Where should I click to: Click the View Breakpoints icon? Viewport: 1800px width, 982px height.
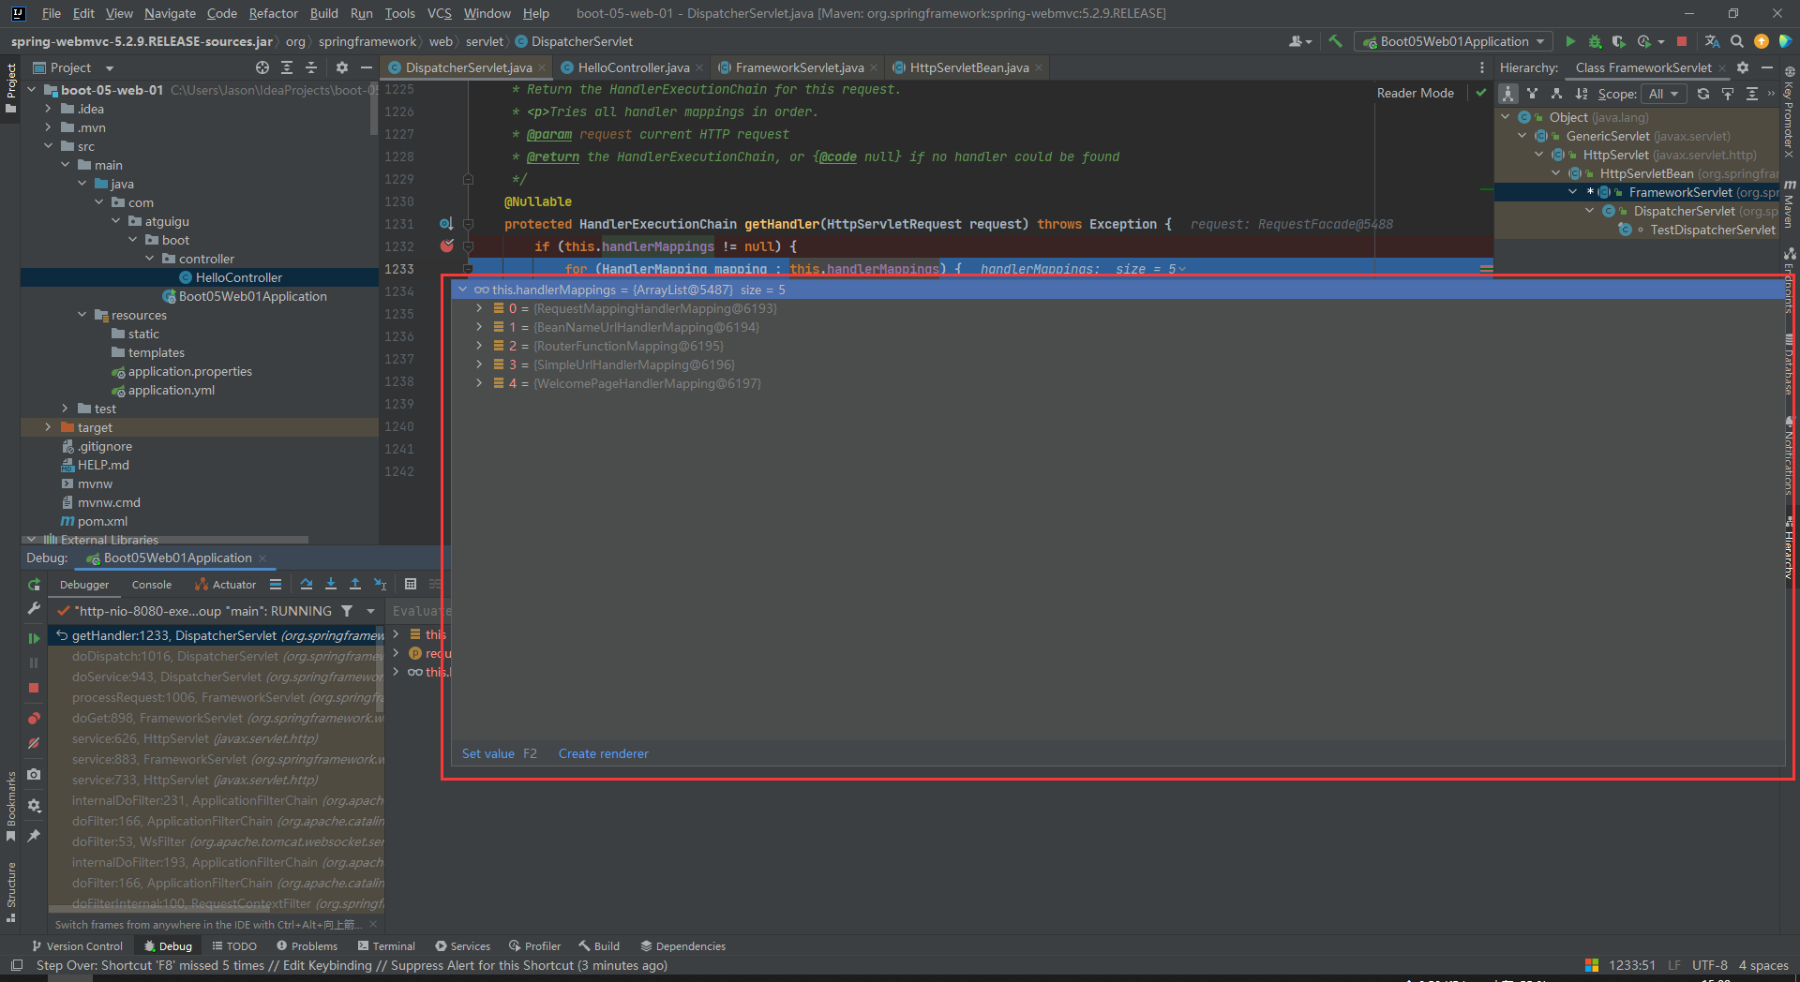point(34,719)
